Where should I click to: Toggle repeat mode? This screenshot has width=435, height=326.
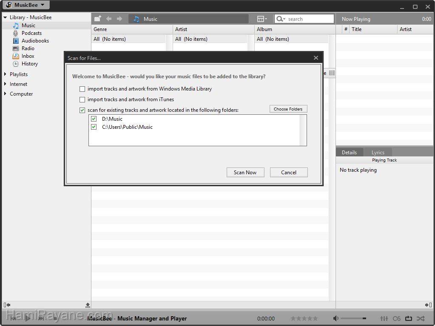click(409, 318)
